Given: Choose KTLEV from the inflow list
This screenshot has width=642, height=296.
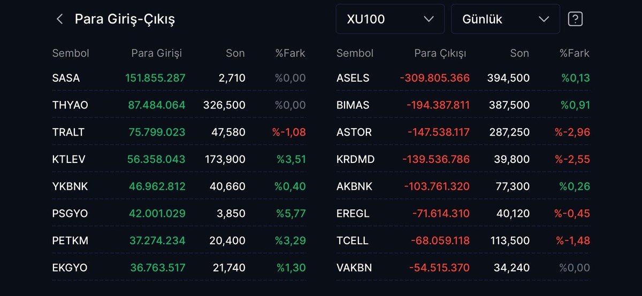Looking at the screenshot, I should coord(179,159).
